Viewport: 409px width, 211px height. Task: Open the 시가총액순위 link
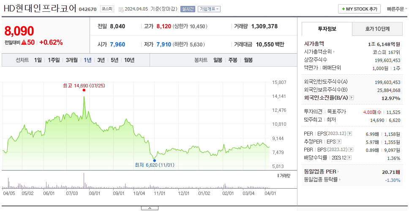tap(319, 52)
